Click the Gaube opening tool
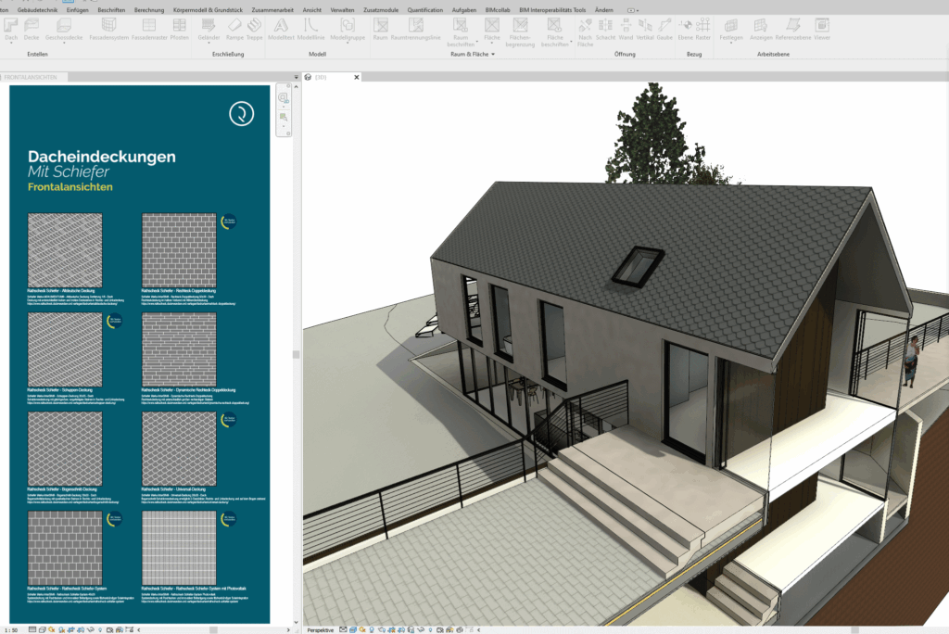 664,28
